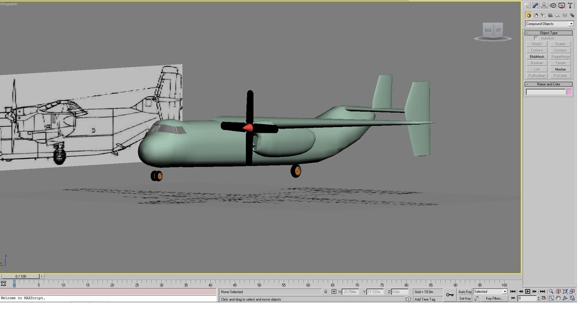
Task: Select the Helpers category icon
Action: pos(557,16)
